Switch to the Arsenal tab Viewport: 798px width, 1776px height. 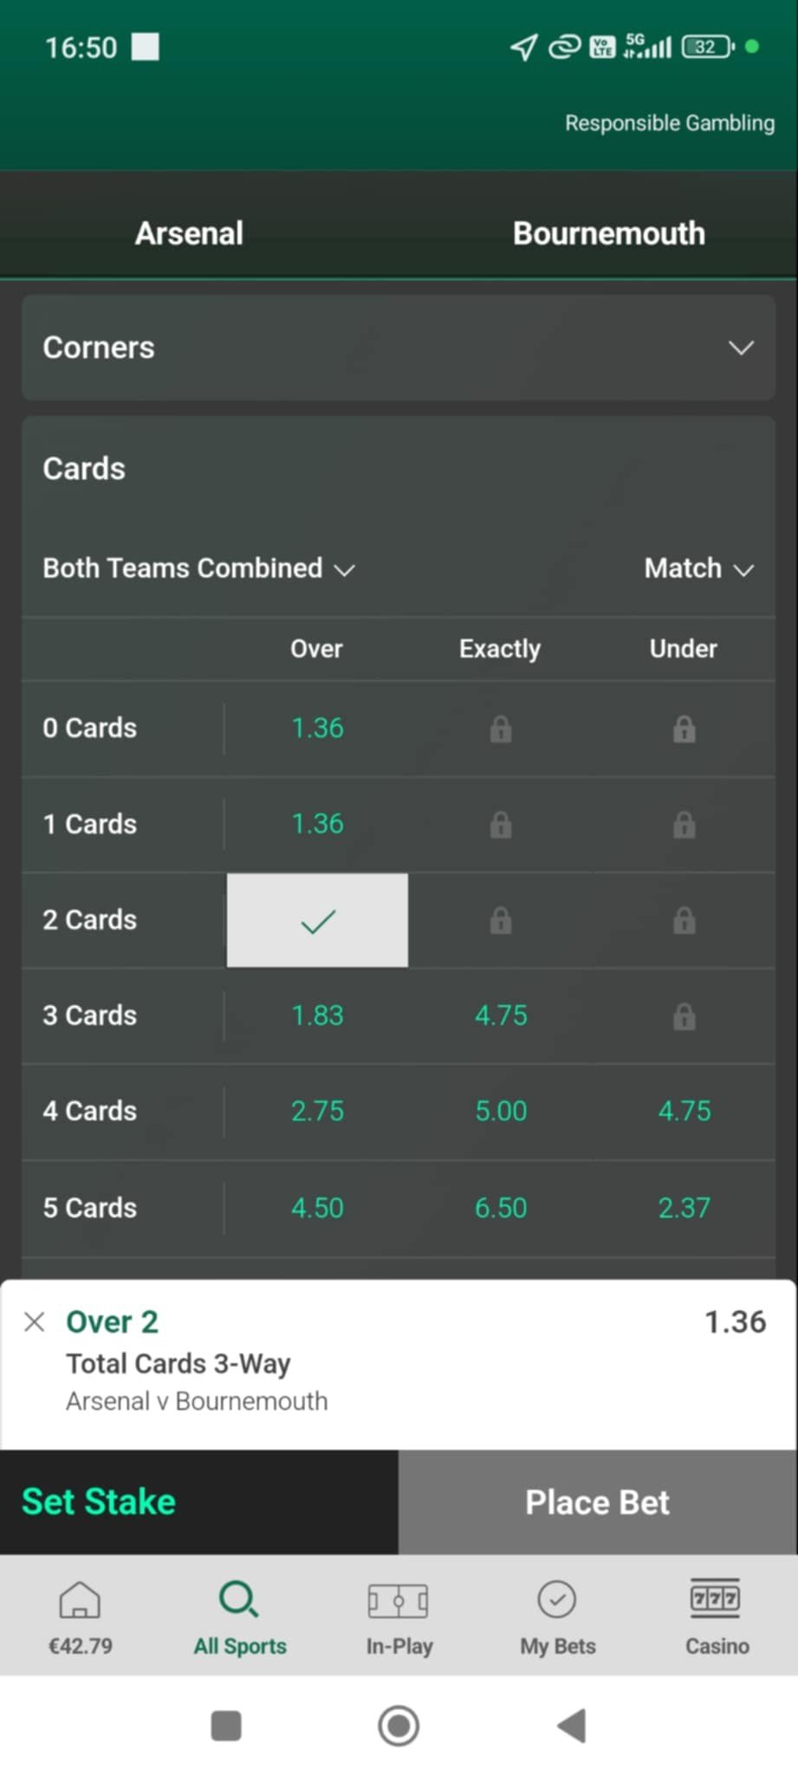click(190, 233)
